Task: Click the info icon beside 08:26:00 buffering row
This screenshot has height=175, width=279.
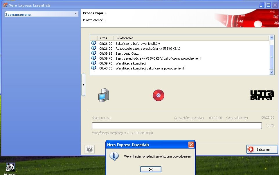Action: click(x=93, y=43)
